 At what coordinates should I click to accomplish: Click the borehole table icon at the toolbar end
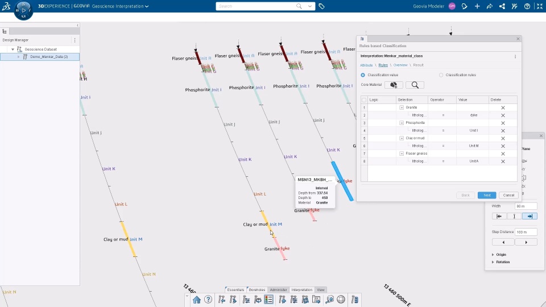point(354,300)
